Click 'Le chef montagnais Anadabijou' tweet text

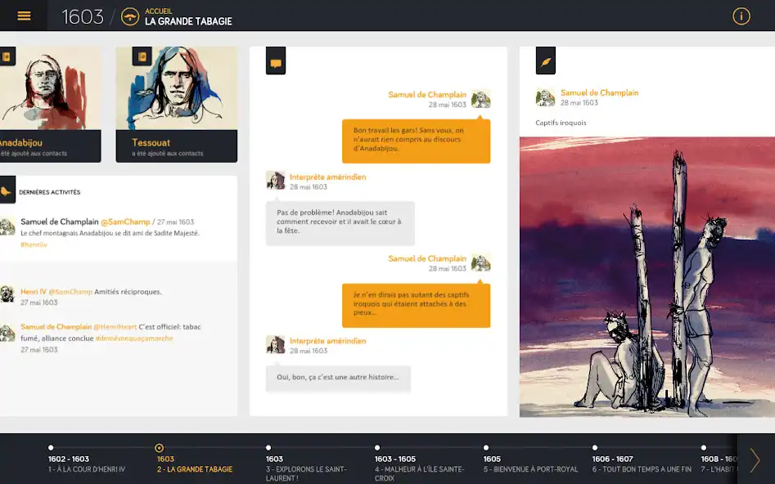click(110, 233)
